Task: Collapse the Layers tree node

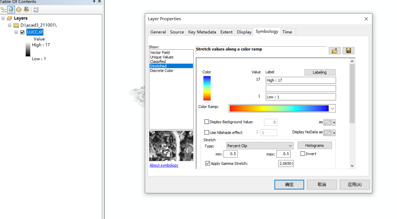Action: click(x=3, y=18)
